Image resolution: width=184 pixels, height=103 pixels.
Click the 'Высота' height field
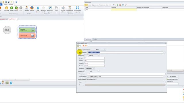95,66
